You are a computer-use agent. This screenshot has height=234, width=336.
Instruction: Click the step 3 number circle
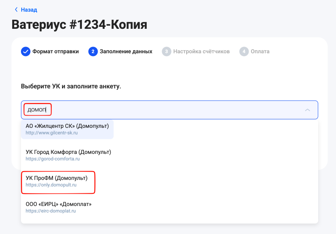(x=166, y=51)
